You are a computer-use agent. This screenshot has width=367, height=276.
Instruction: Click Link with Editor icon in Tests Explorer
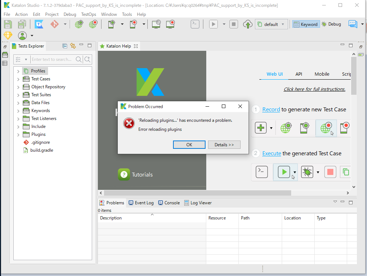73,46
